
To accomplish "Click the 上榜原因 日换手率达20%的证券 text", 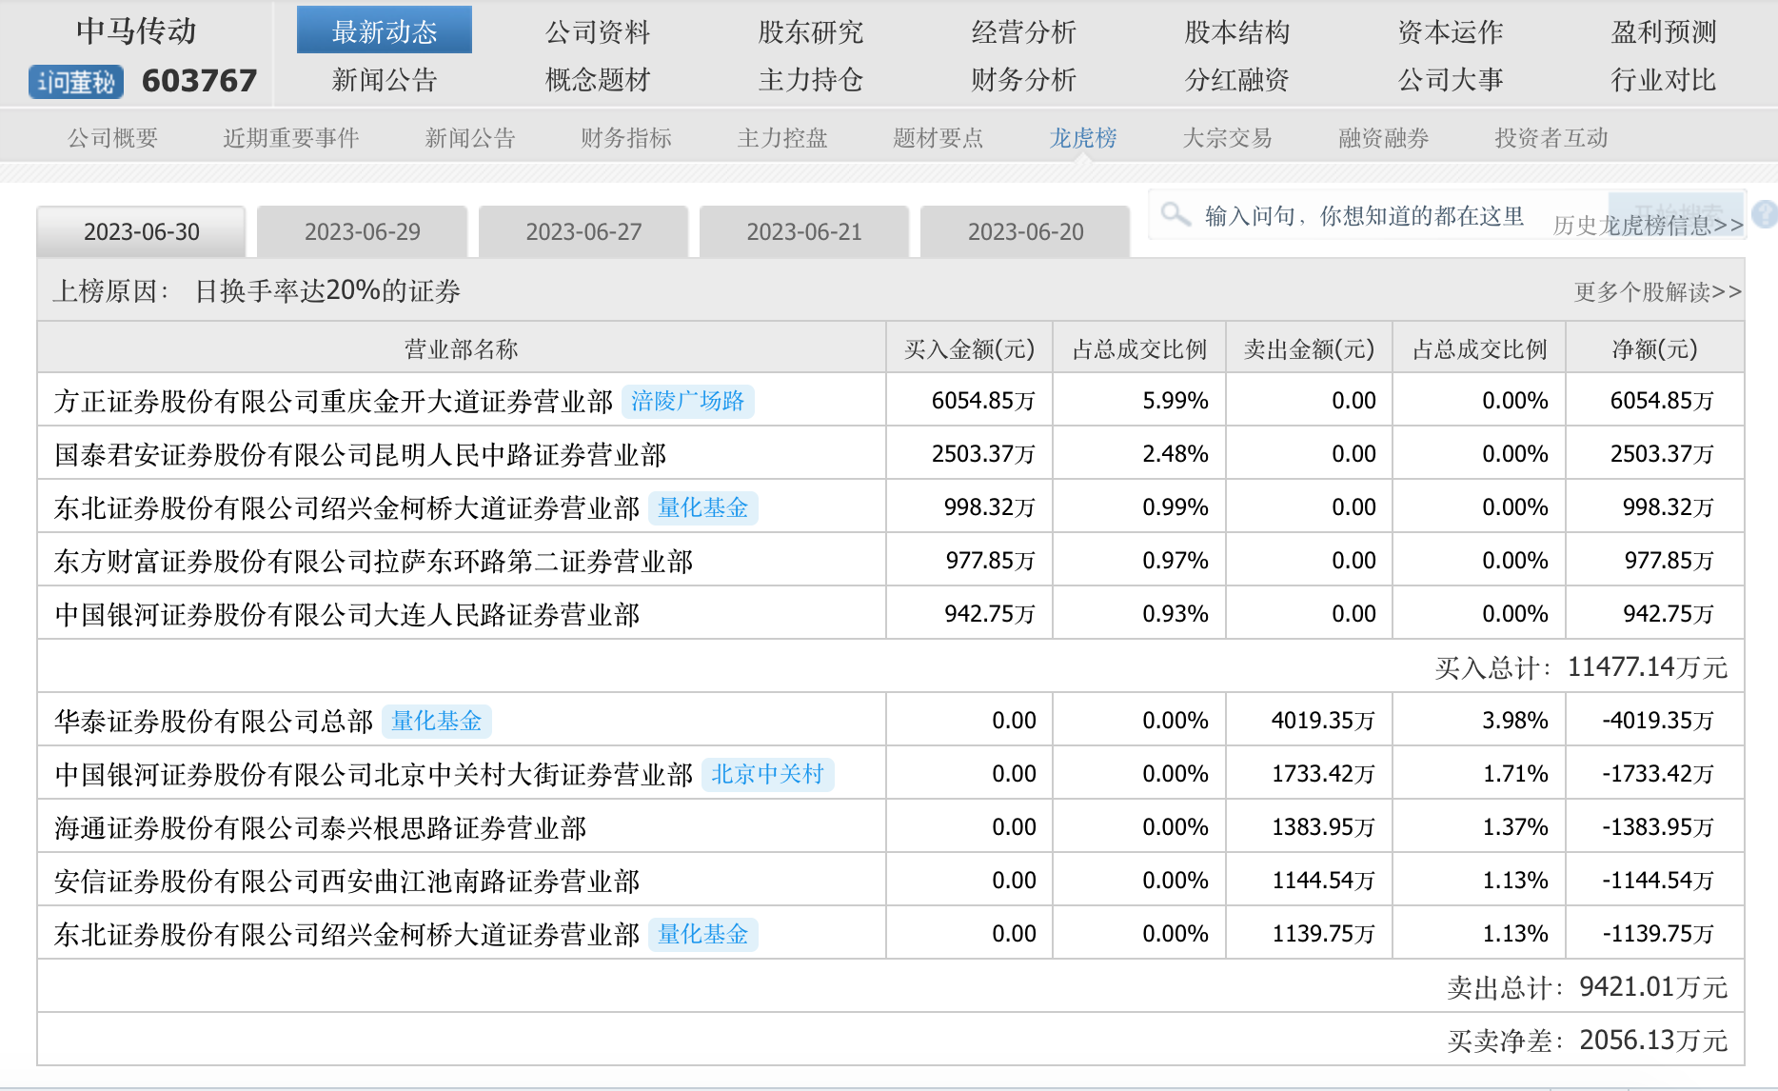I will coord(256,290).
